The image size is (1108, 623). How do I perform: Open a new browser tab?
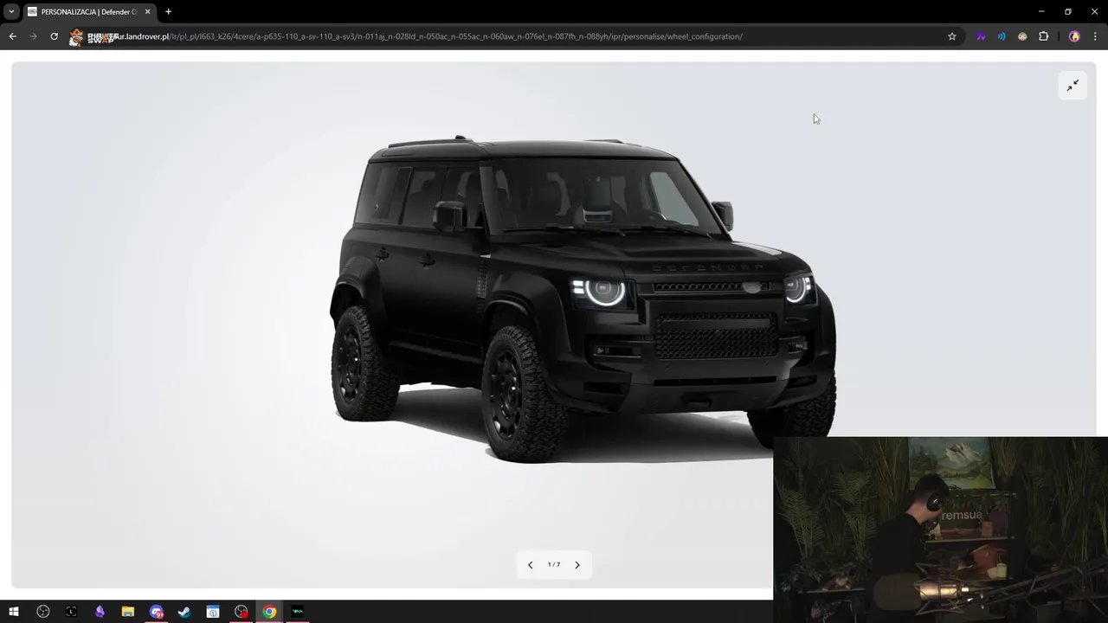tap(168, 11)
